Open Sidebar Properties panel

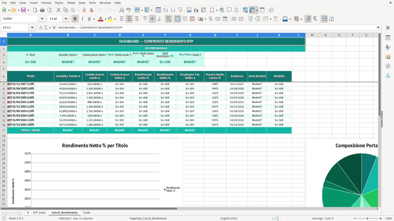(388, 38)
